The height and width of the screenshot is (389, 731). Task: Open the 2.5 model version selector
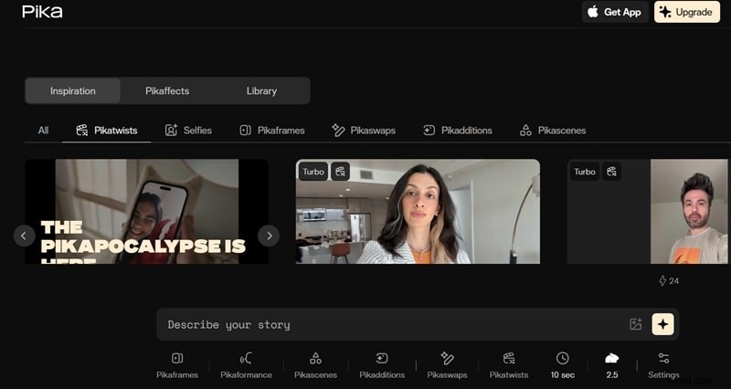pyautogui.click(x=611, y=365)
